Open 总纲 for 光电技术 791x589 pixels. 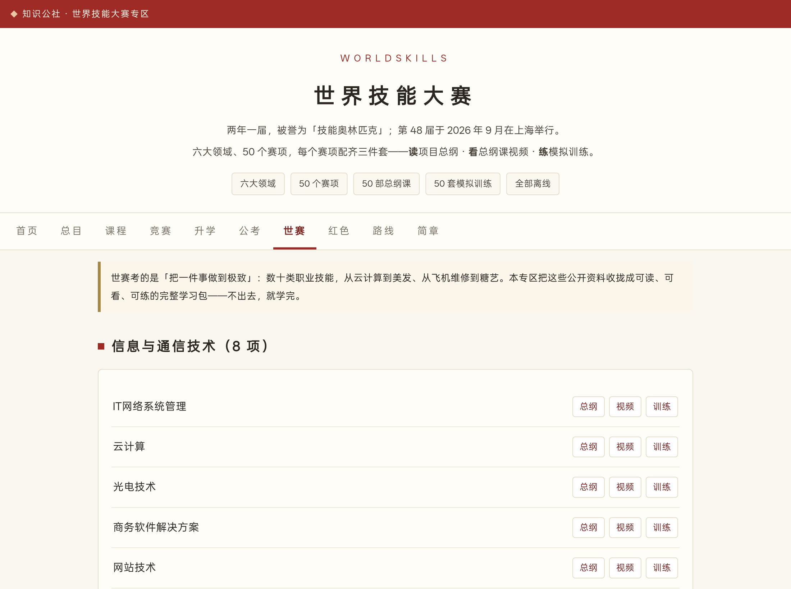(589, 487)
